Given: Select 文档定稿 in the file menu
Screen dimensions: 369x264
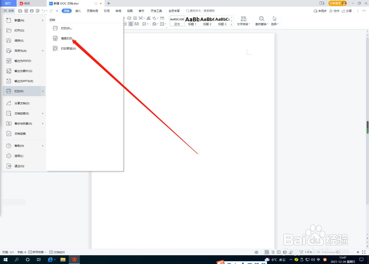Looking at the screenshot, I should click(x=24, y=134).
